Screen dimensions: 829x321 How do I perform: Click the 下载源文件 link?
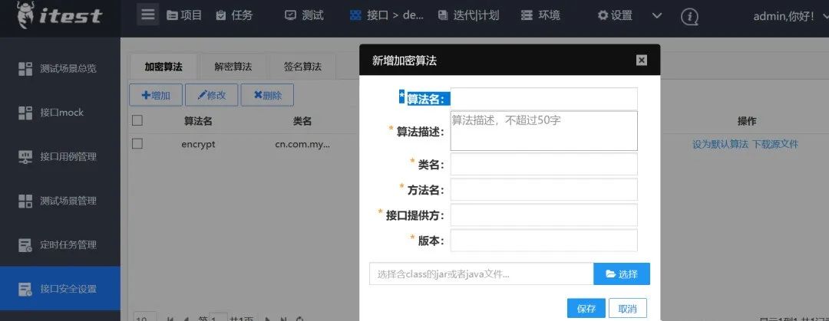click(775, 144)
